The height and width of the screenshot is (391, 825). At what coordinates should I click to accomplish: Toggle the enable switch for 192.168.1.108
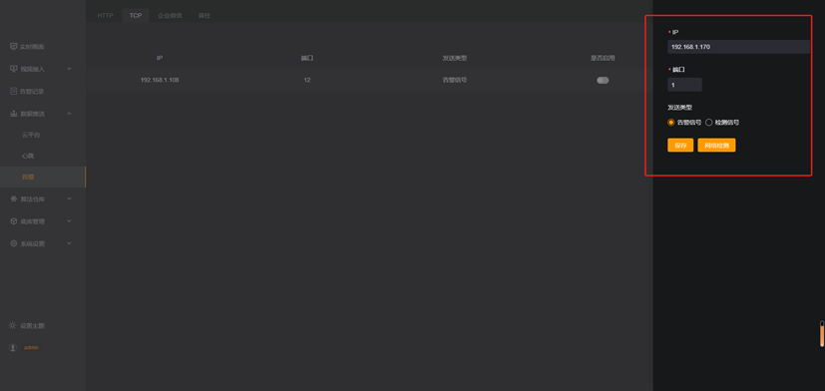click(603, 80)
